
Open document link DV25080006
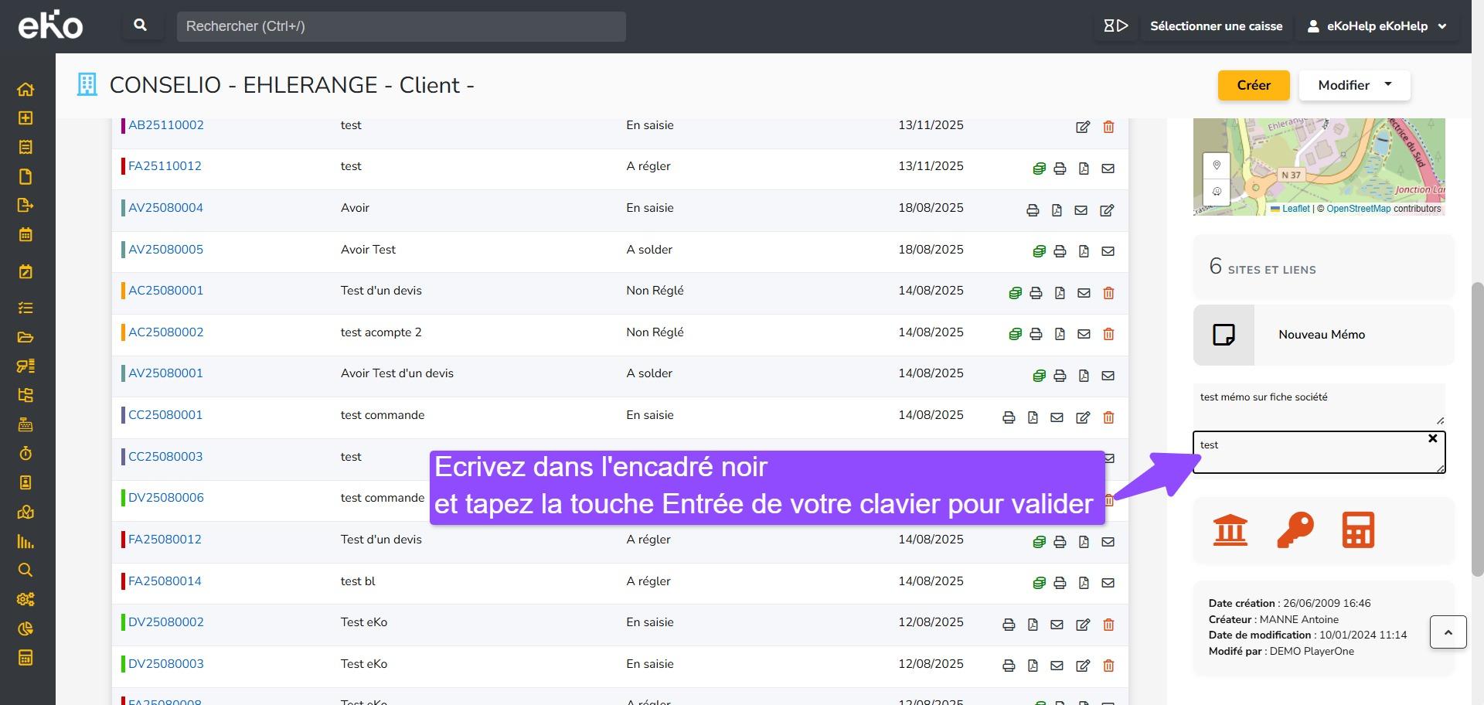click(166, 498)
